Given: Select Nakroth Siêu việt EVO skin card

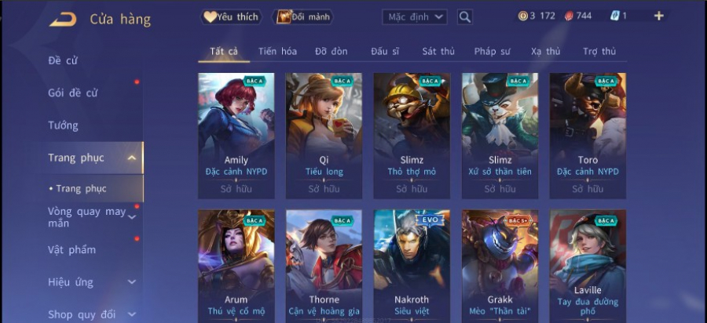Looking at the screenshot, I should (412, 267).
